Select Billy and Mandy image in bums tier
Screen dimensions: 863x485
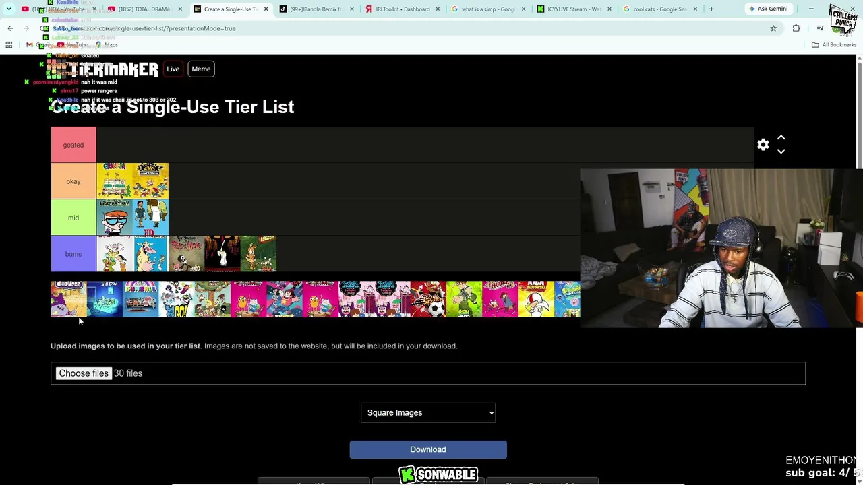point(187,254)
